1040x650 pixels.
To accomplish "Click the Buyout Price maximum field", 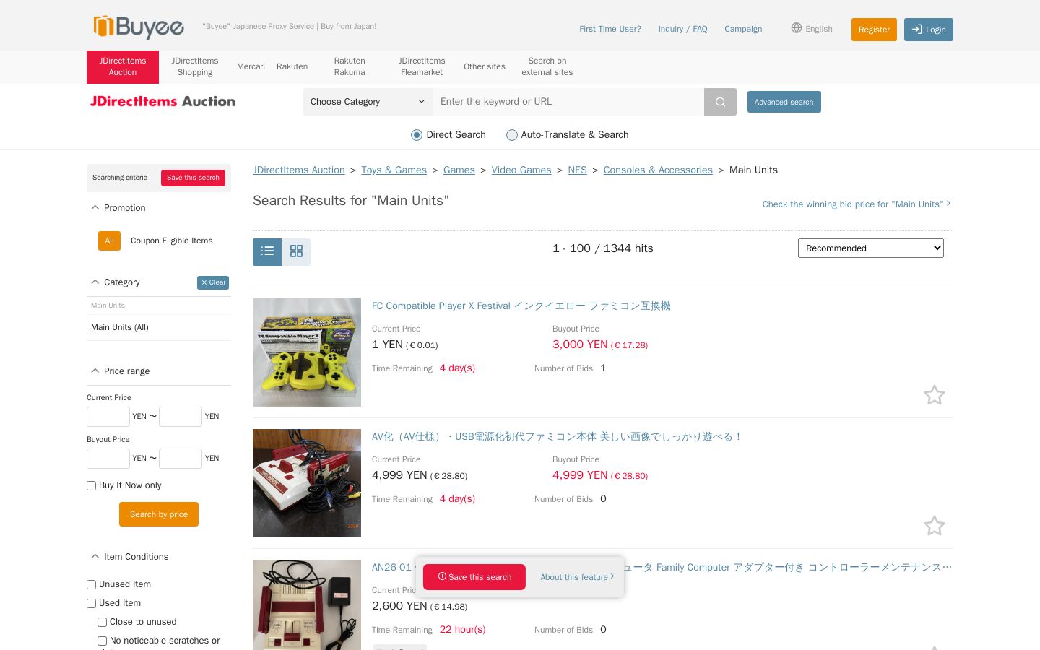I will click(x=181, y=459).
